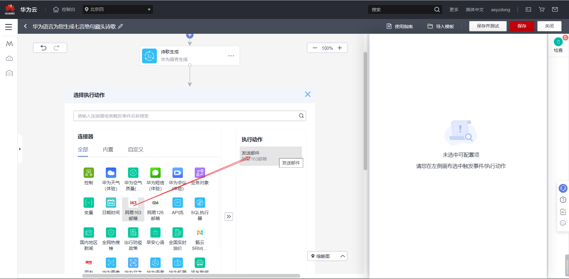
Task: Open the 北京四 region dropdown
Action: [118, 9]
